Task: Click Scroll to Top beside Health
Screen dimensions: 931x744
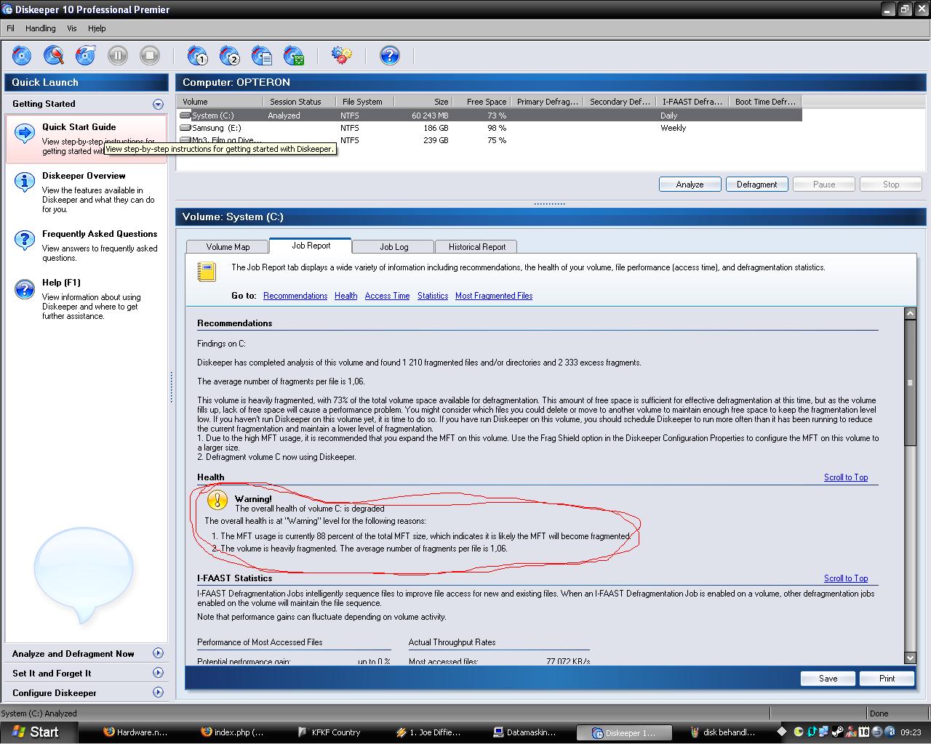Action: [x=846, y=477]
